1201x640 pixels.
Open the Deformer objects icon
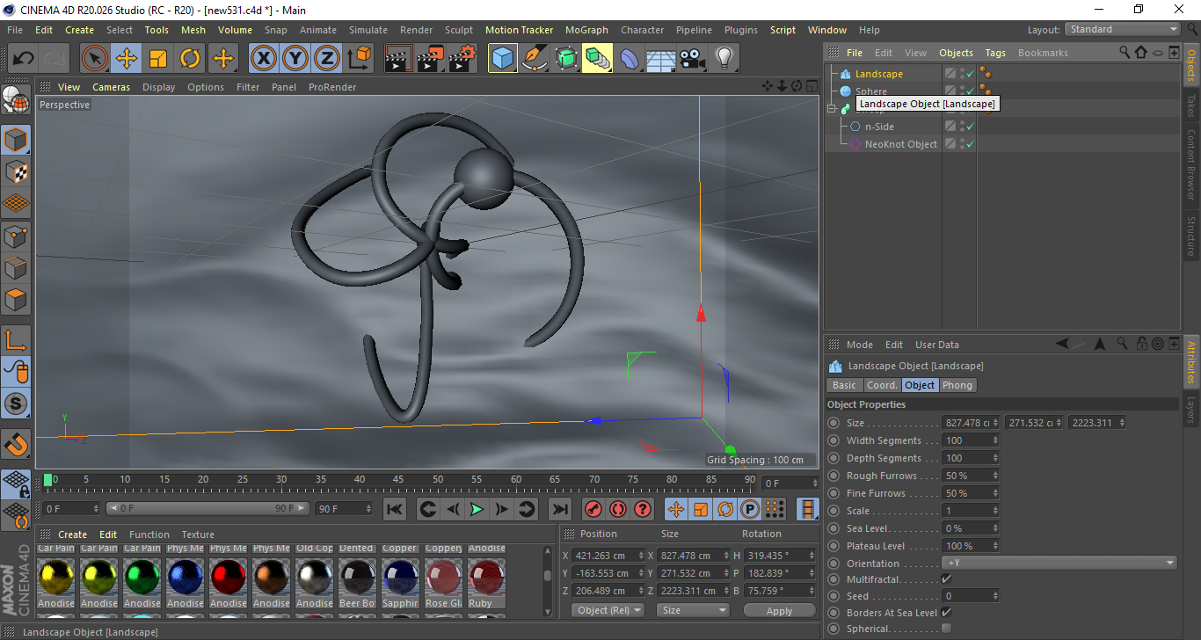[x=630, y=59]
